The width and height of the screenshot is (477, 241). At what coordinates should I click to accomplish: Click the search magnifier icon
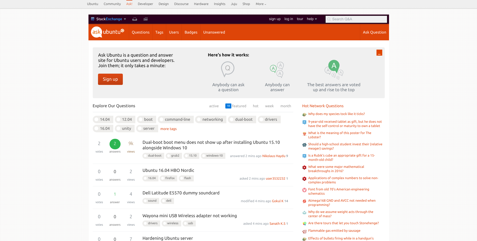tap(329, 19)
